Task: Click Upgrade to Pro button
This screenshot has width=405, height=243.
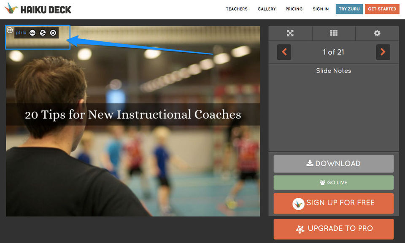Action: pyautogui.click(x=333, y=229)
